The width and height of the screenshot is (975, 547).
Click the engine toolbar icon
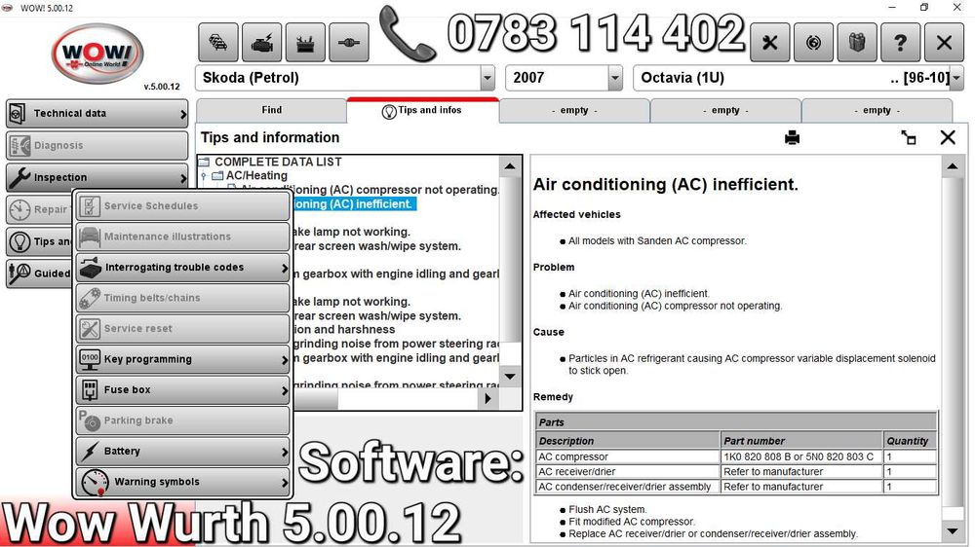[x=261, y=42]
